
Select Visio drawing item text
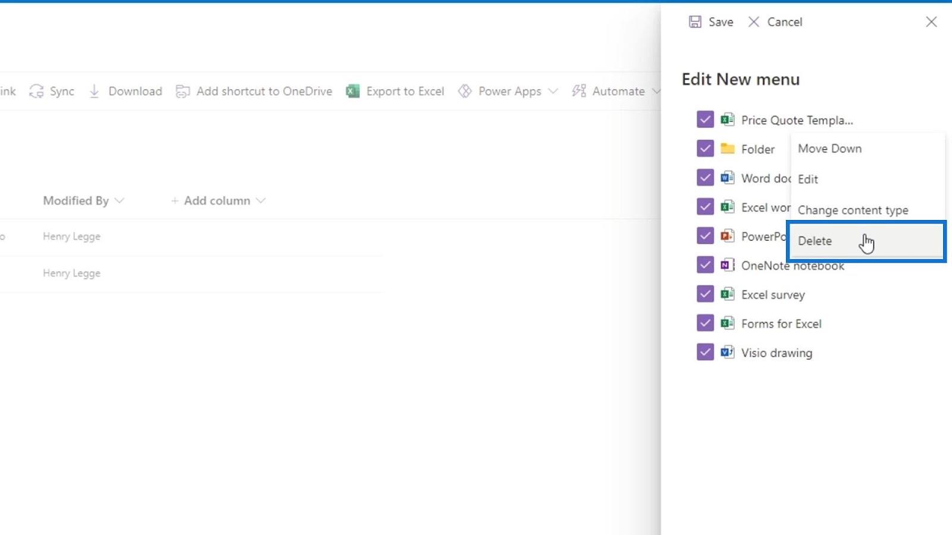[x=776, y=353]
